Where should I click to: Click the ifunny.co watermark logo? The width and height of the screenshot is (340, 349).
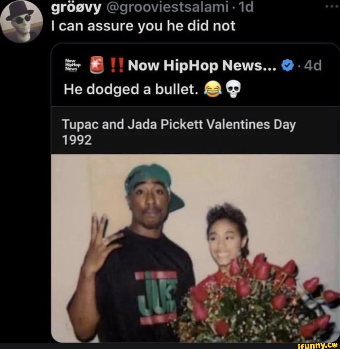[318, 346]
